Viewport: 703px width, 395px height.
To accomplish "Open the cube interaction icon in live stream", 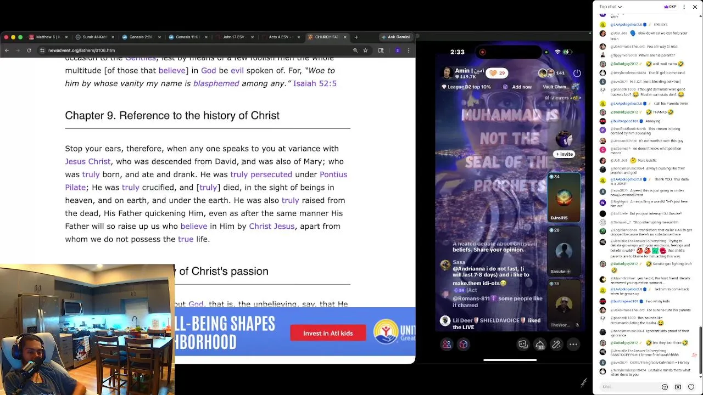I will pos(464,345).
